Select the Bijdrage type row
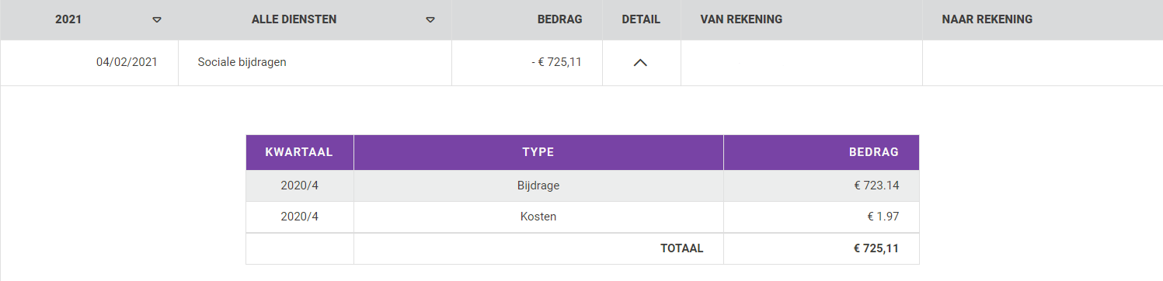1163x281 pixels. tap(583, 186)
